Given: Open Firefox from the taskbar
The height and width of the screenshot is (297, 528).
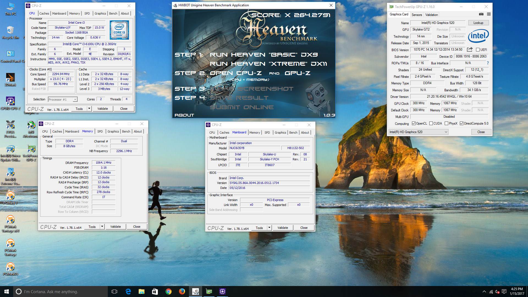Looking at the screenshot, I should pyautogui.click(x=182, y=291).
